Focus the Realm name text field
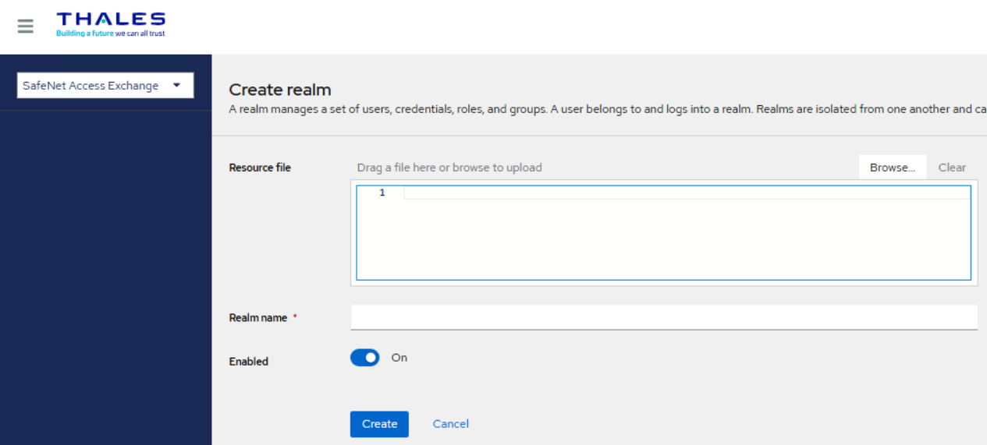Viewport: 987px width, 445px height. 663,317
